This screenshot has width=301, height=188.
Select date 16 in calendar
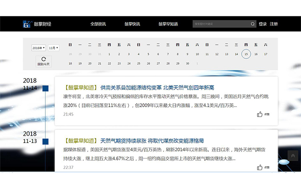pos(256,54)
